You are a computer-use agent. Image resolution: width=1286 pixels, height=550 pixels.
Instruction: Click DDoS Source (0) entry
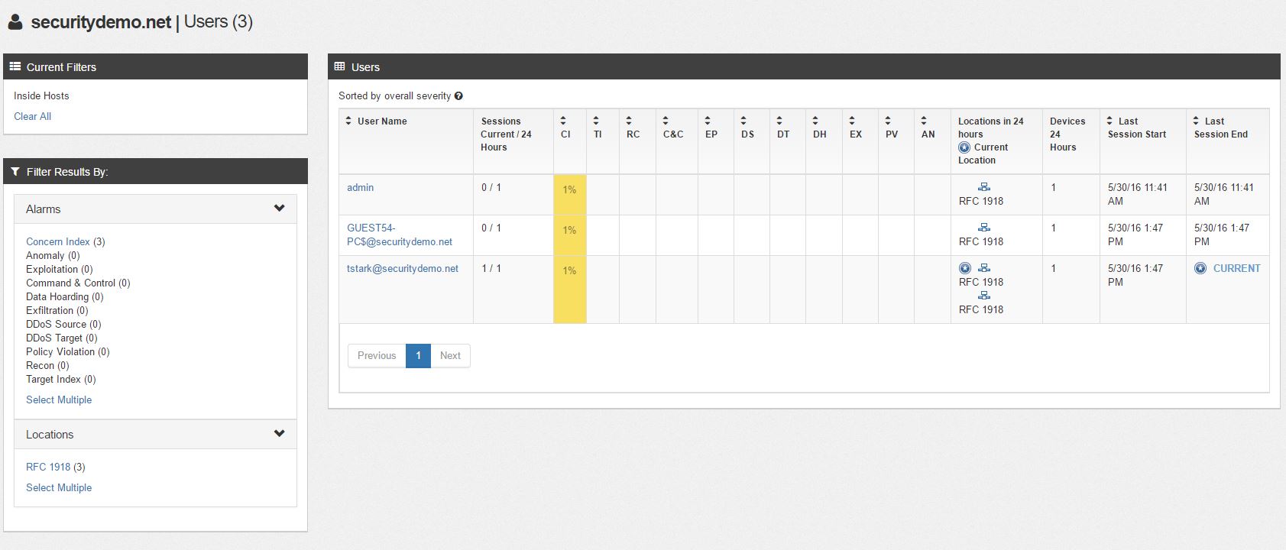click(63, 324)
